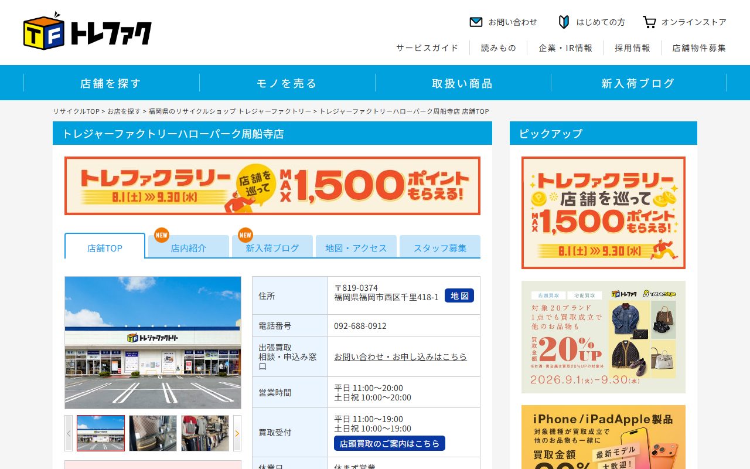
Task: Open オンラインストア header link
Action: [694, 22]
